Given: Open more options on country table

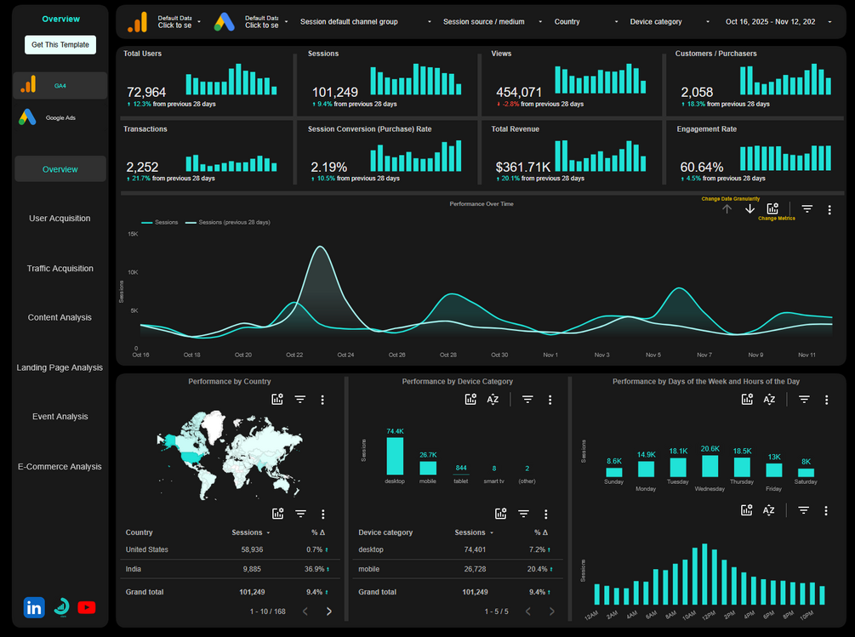Looking at the screenshot, I should (x=322, y=515).
